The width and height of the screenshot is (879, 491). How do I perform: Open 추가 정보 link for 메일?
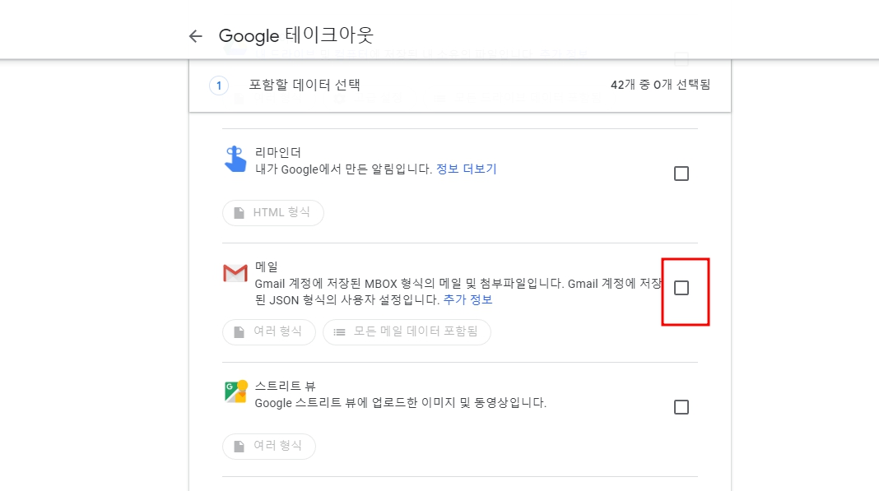(467, 299)
